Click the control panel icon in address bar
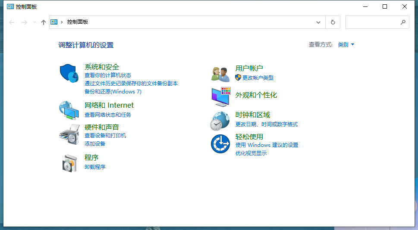The width and height of the screenshot is (418, 230). tap(54, 22)
